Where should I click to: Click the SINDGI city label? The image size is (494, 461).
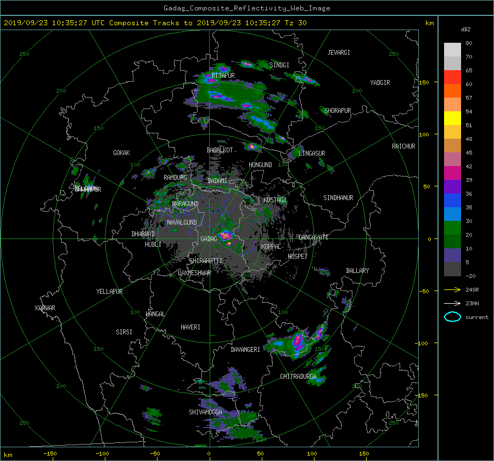(279, 65)
